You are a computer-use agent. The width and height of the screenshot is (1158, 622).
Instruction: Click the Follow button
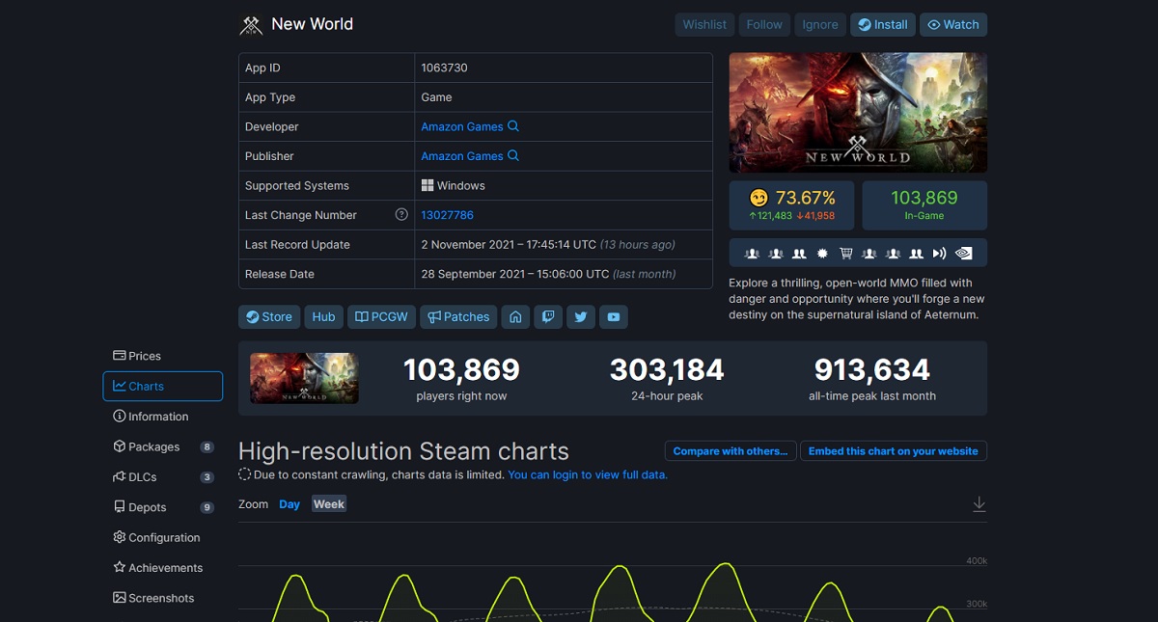point(764,25)
